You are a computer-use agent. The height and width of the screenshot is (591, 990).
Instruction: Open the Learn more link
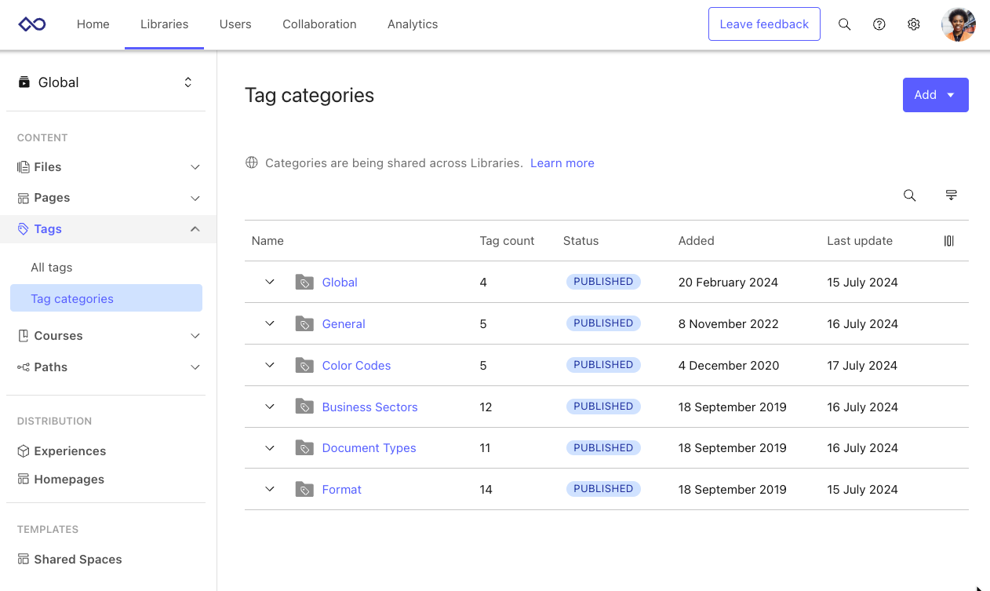(562, 162)
